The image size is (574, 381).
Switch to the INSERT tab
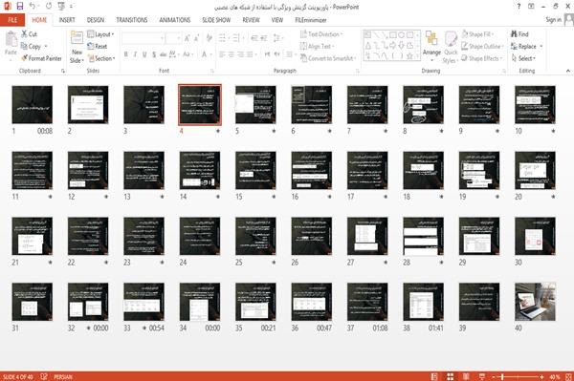(67, 20)
